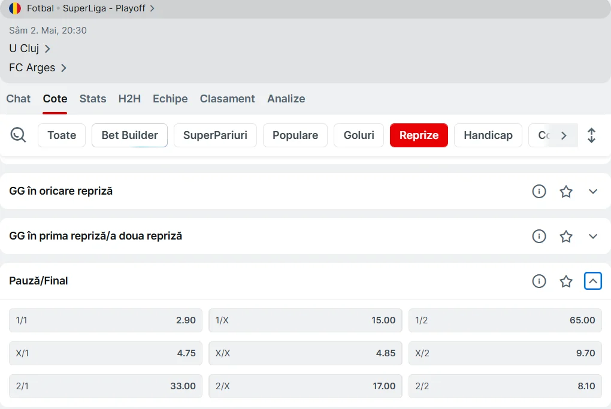Pick the 2/2 odds 8.10
Screen dimensions: 611x409
505,386
